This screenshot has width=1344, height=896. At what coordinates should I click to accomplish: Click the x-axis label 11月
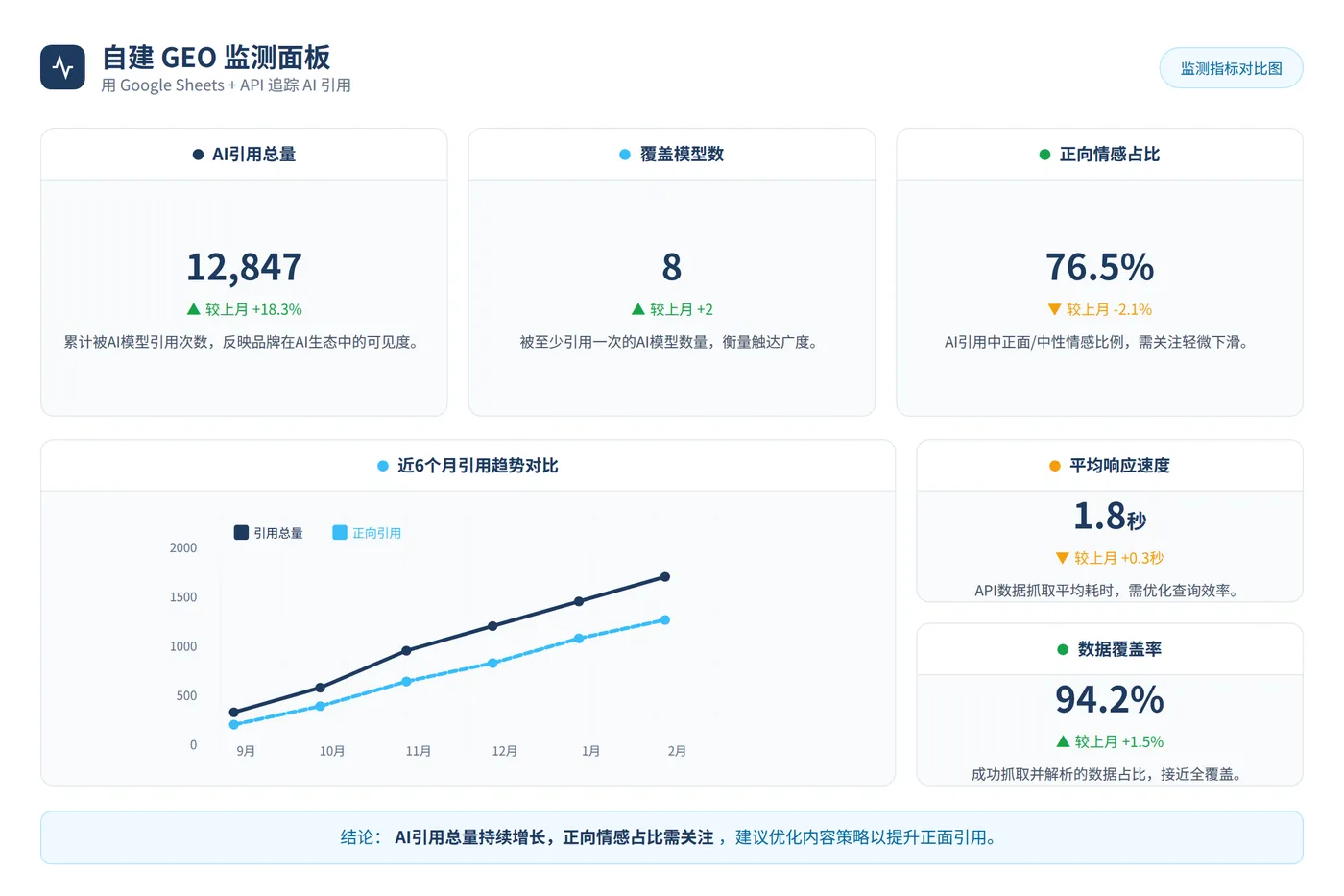(419, 751)
